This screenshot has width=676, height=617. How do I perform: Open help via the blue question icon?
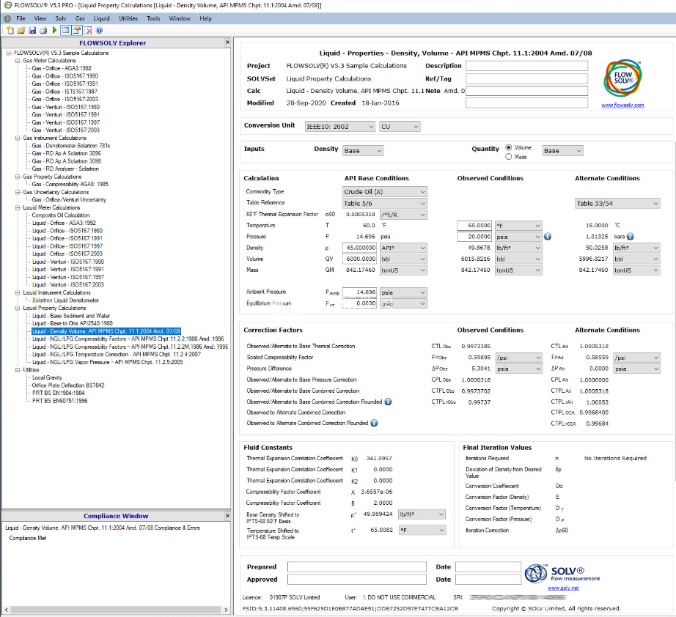pos(99,30)
